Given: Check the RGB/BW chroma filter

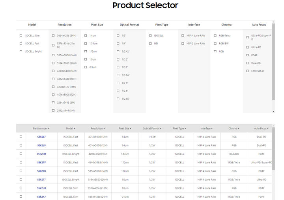Looking at the screenshot, I should (x=215, y=44).
